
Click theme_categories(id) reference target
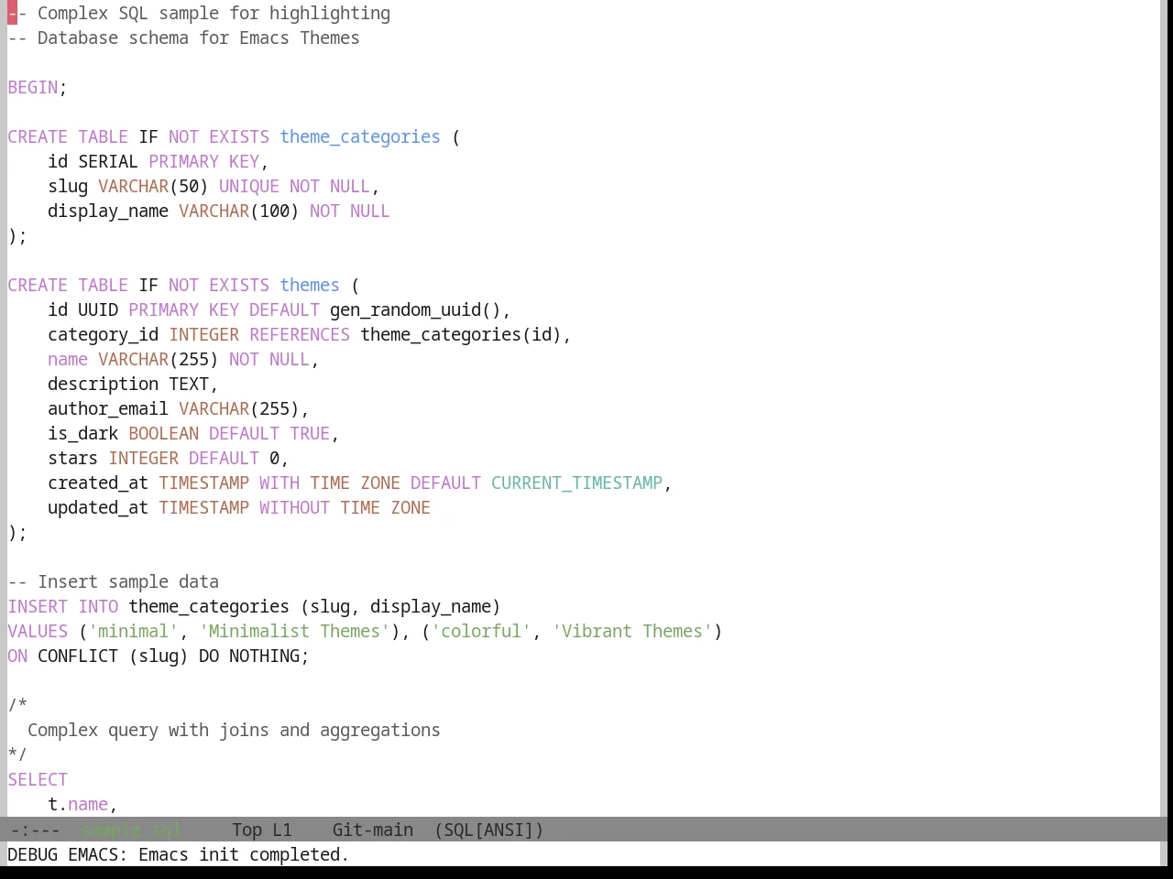461,334
